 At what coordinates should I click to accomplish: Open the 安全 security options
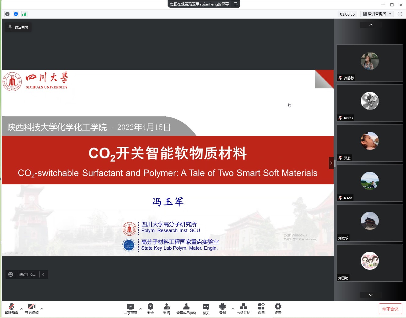point(150,309)
